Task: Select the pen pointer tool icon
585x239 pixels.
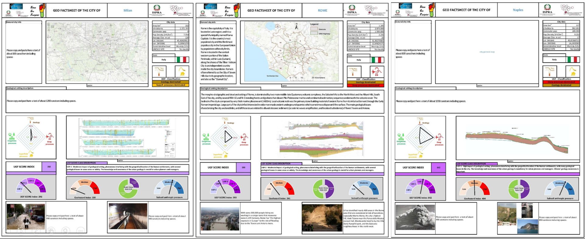Action: pyautogui.click(x=36, y=231)
